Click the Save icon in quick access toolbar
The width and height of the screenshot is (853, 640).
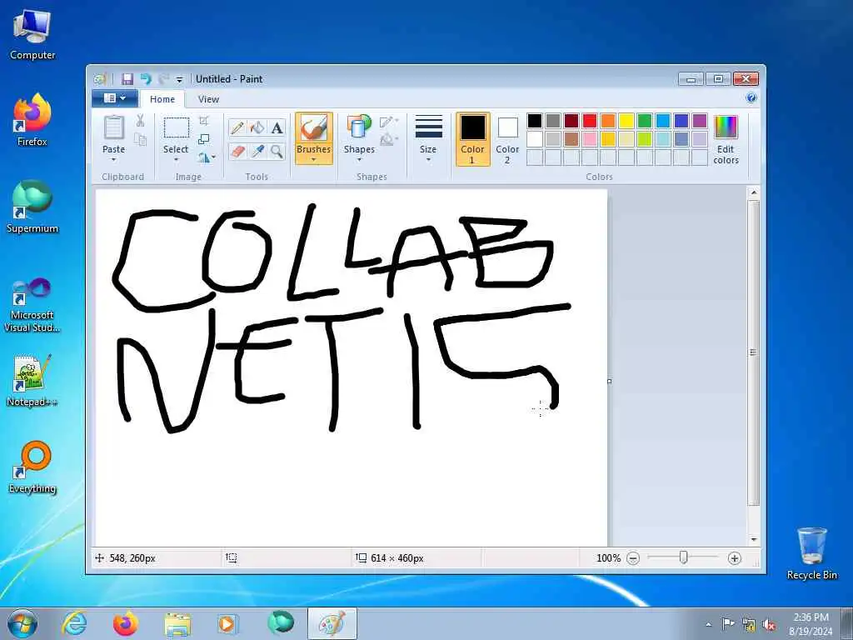127,79
